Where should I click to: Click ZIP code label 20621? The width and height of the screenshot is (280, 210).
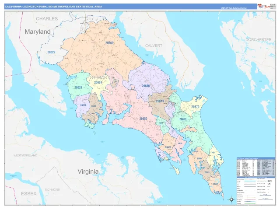click(x=78, y=87)
